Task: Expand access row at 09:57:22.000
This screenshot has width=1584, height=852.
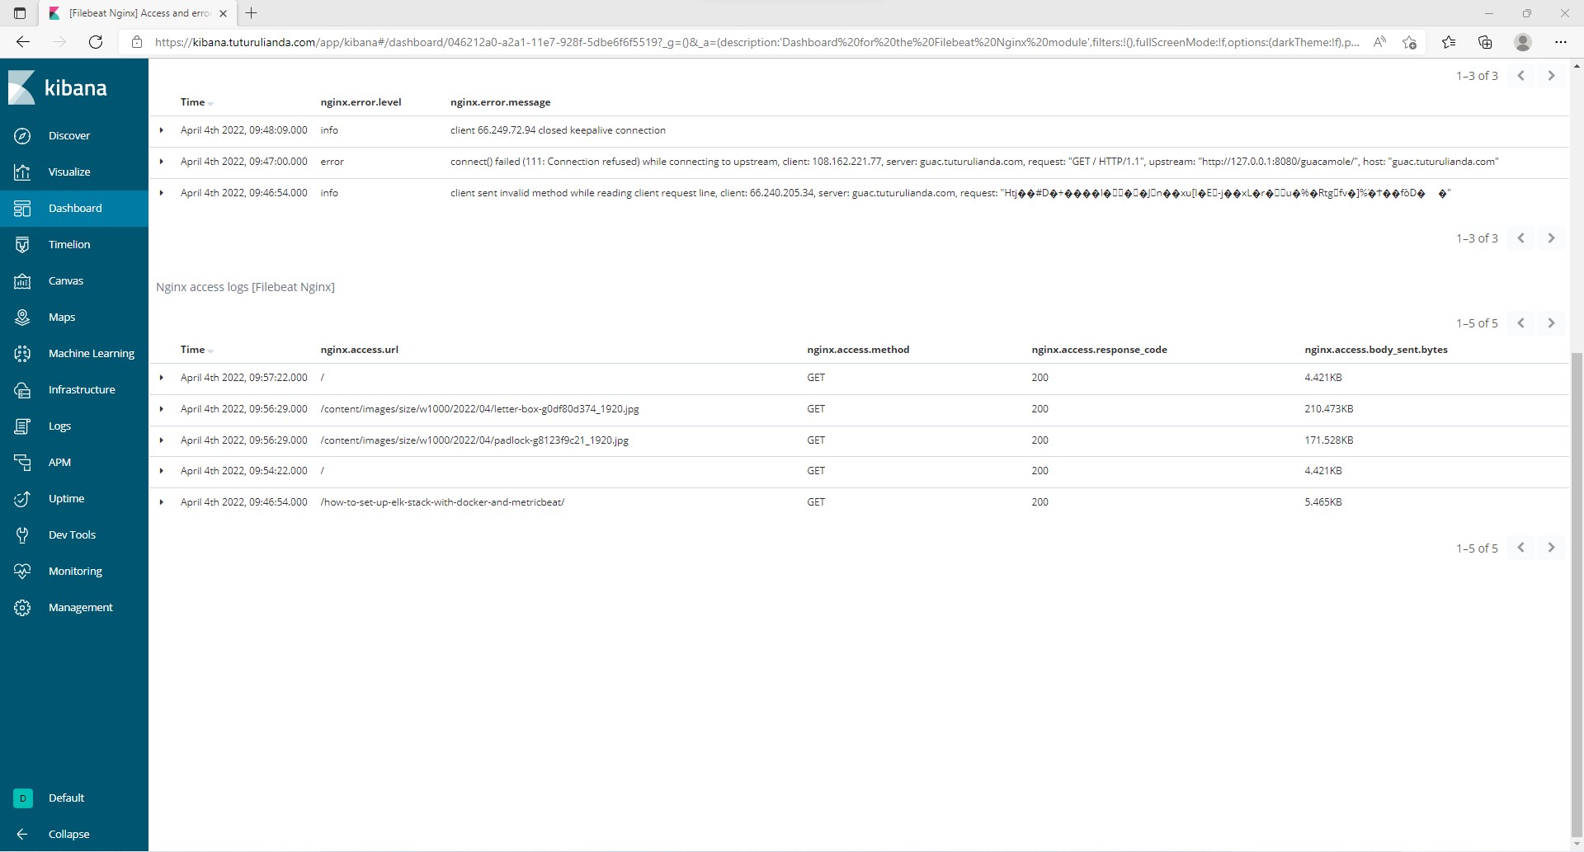Action: [162, 378]
